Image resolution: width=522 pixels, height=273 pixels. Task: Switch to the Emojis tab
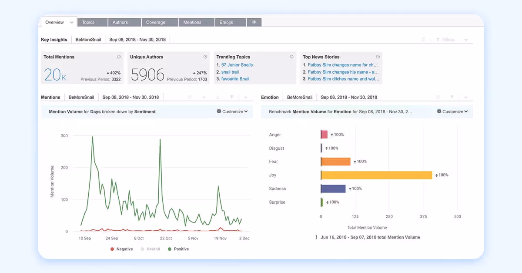pyautogui.click(x=230, y=22)
